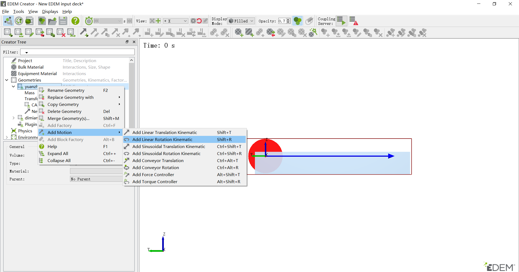Click the add bulk material icon with plus

point(239,33)
